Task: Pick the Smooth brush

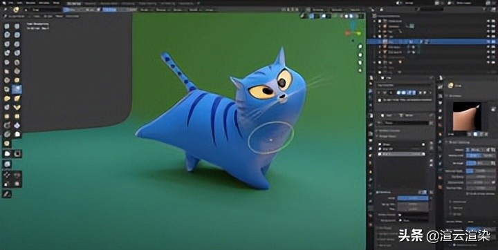Action: 17,62
